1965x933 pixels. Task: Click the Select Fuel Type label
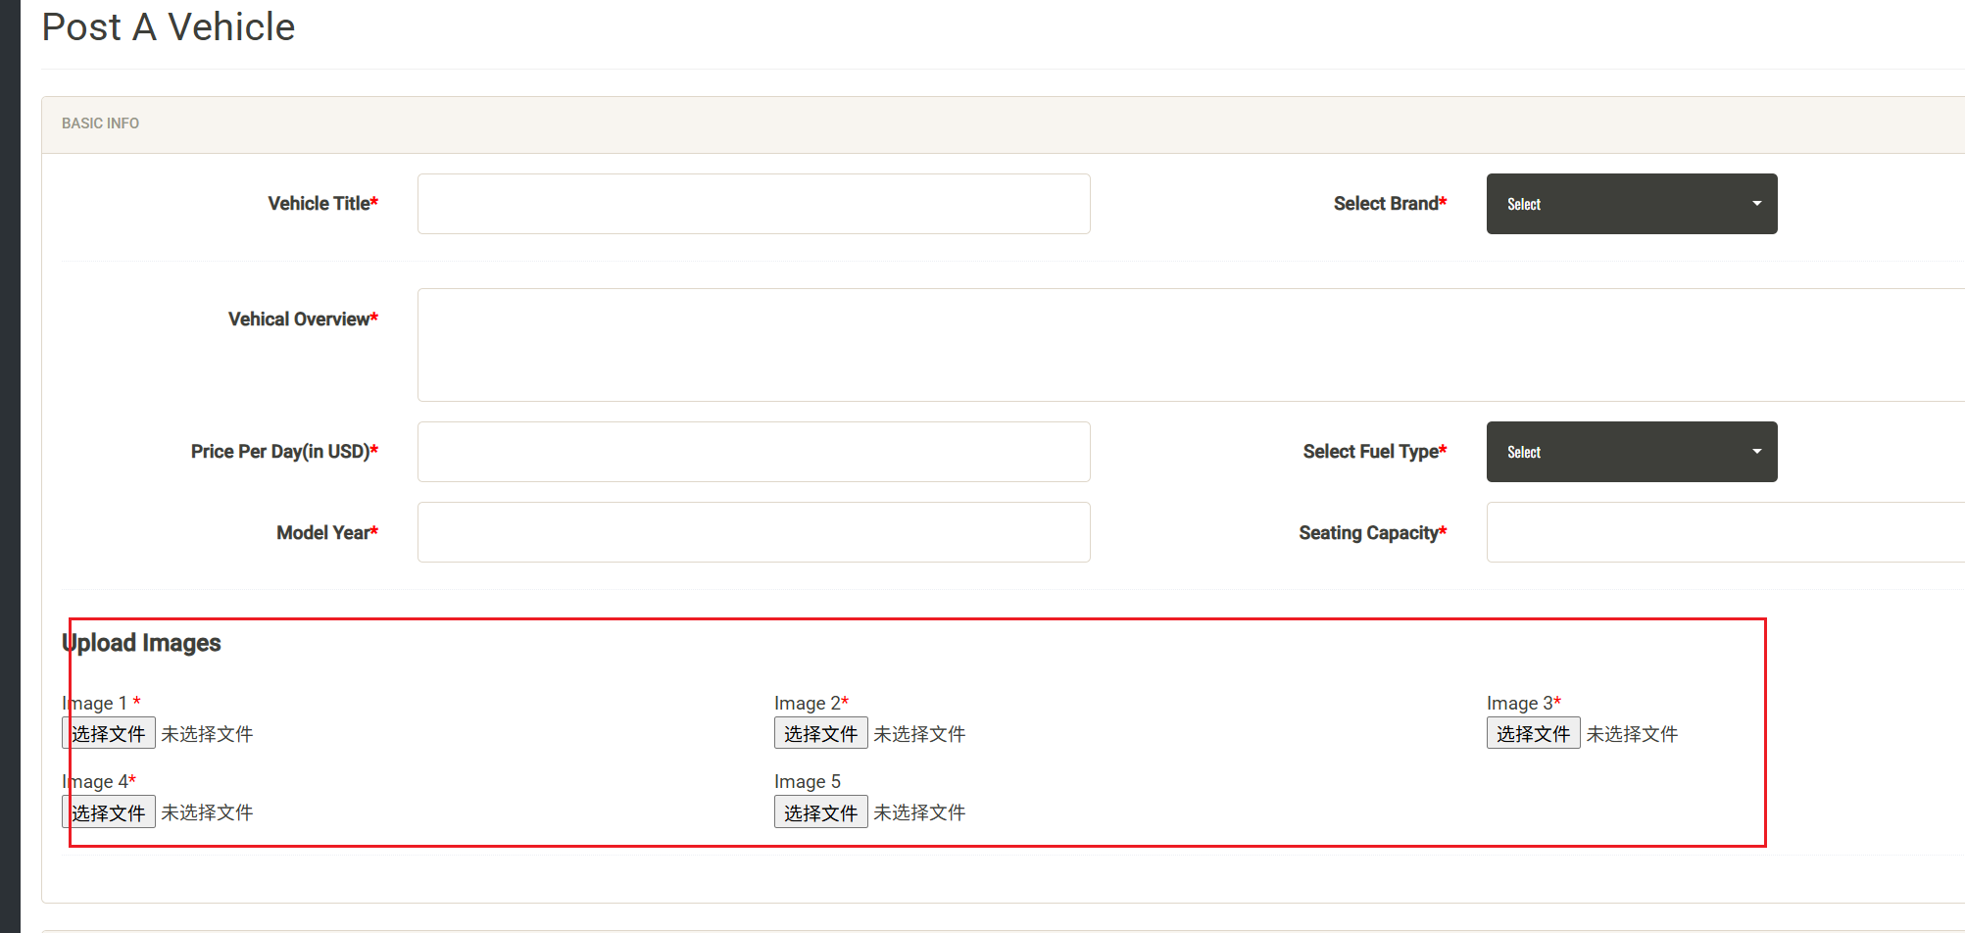[x=1373, y=452]
